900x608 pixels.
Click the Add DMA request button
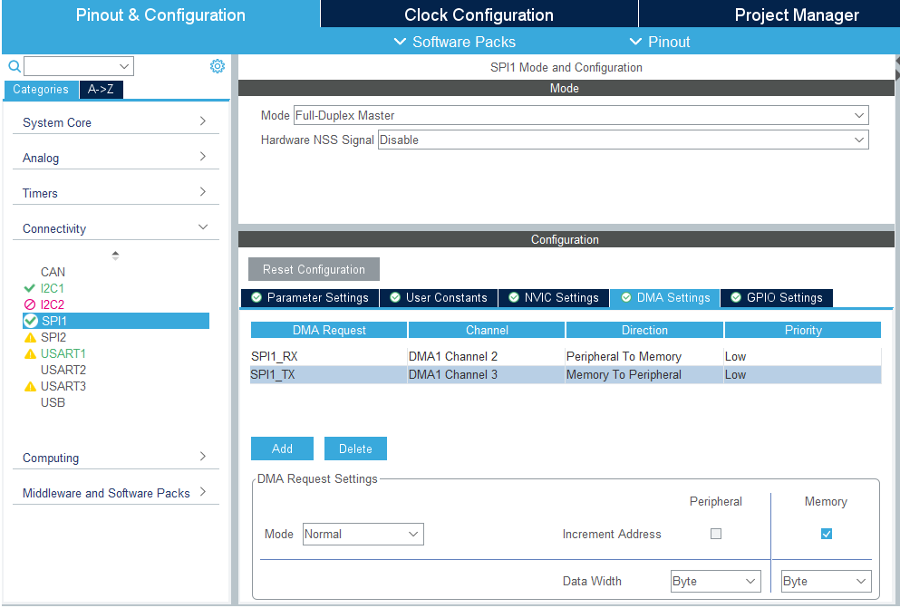(x=283, y=449)
